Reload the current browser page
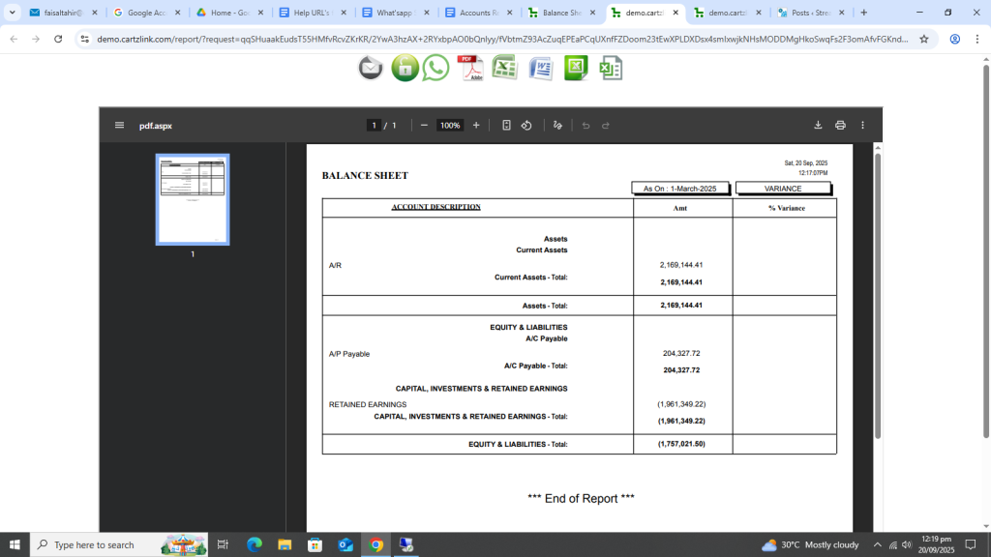Screen dimensions: 991x557 (58, 39)
